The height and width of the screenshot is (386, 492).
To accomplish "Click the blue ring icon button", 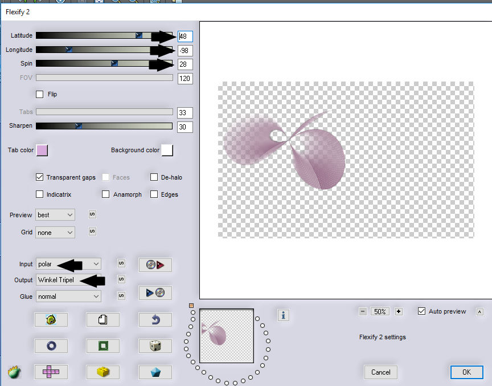I will 51,346.
